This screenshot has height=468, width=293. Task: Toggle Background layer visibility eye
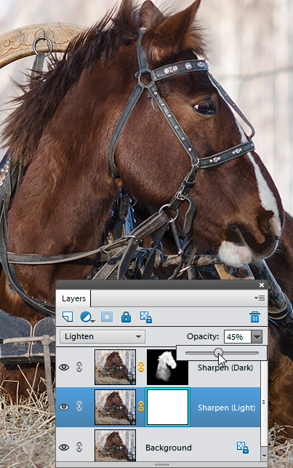pyautogui.click(x=64, y=447)
